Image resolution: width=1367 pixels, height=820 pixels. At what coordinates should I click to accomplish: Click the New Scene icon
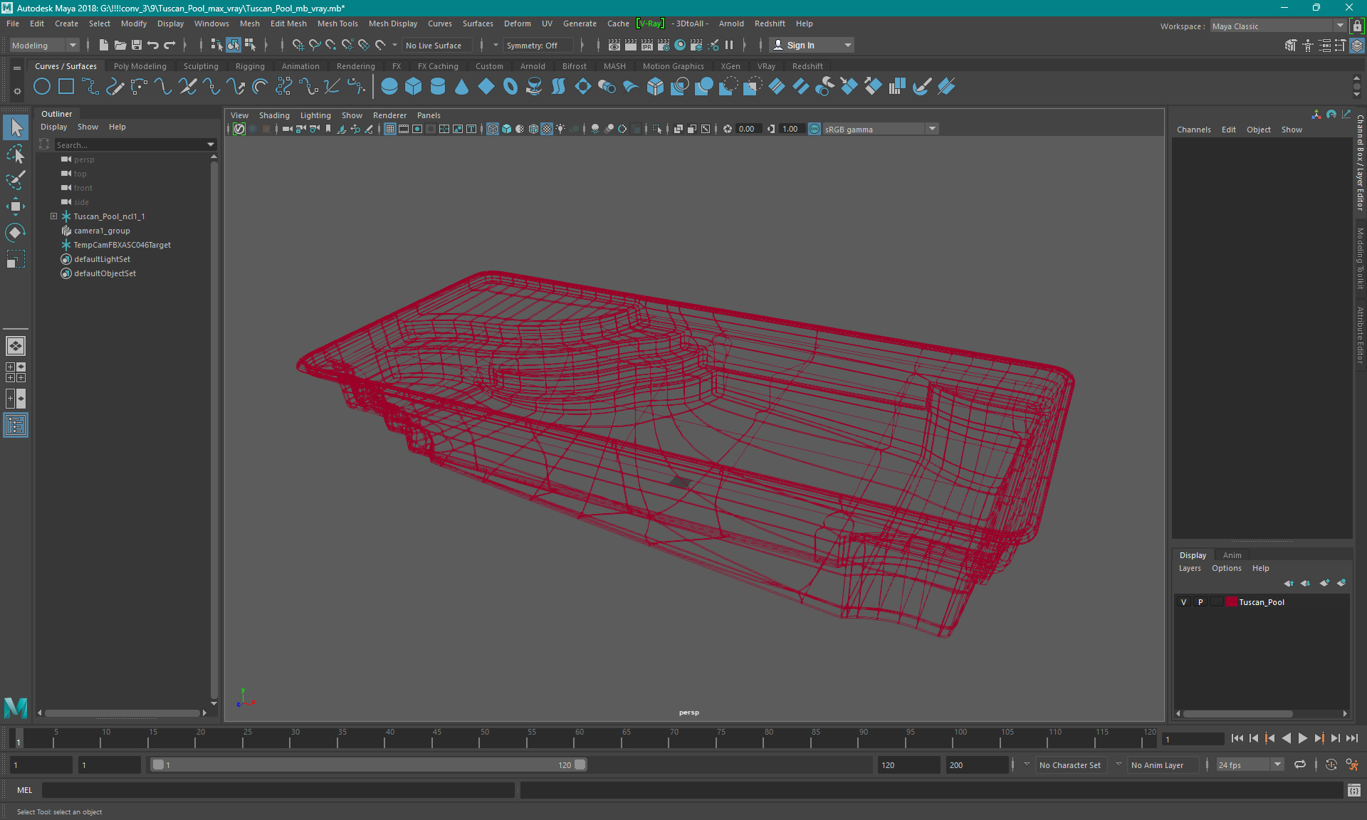click(104, 45)
